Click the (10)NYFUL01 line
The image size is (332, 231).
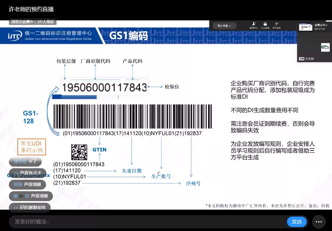(x=70, y=176)
